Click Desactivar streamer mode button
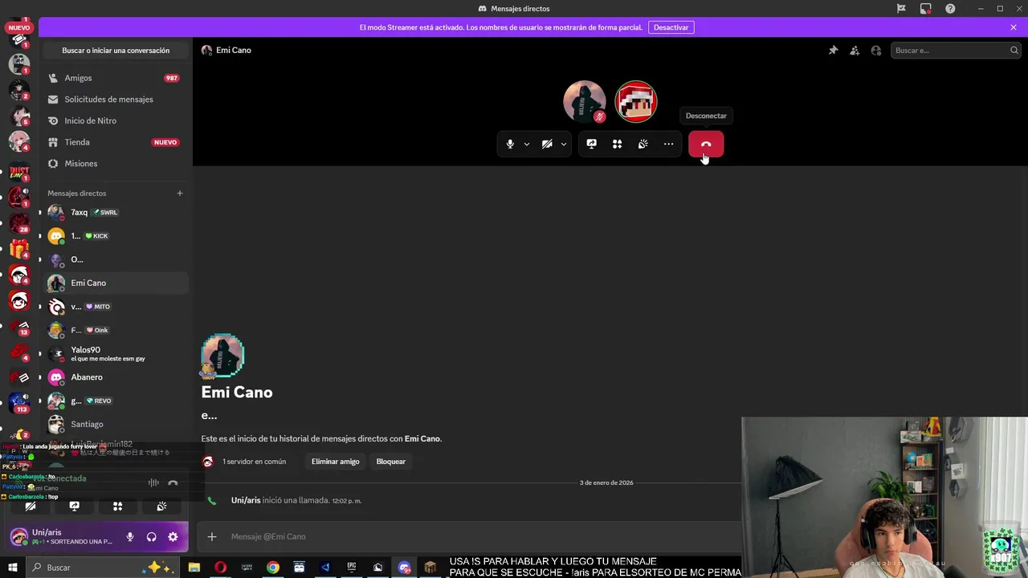1028x578 pixels. coord(671,27)
